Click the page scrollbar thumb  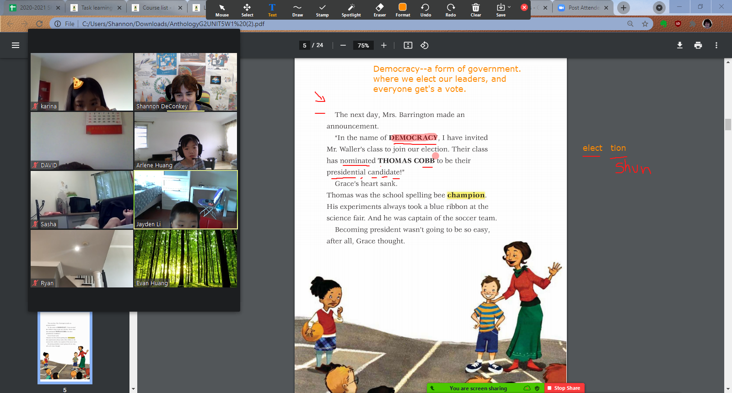pyautogui.click(x=728, y=124)
